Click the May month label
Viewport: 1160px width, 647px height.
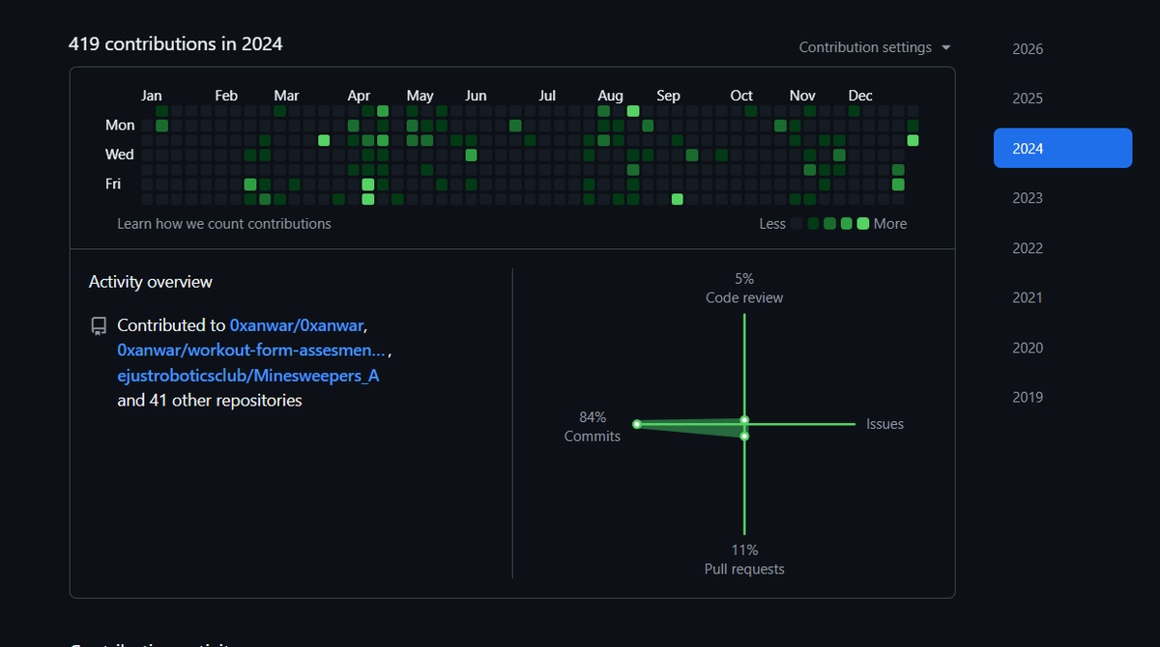[420, 96]
